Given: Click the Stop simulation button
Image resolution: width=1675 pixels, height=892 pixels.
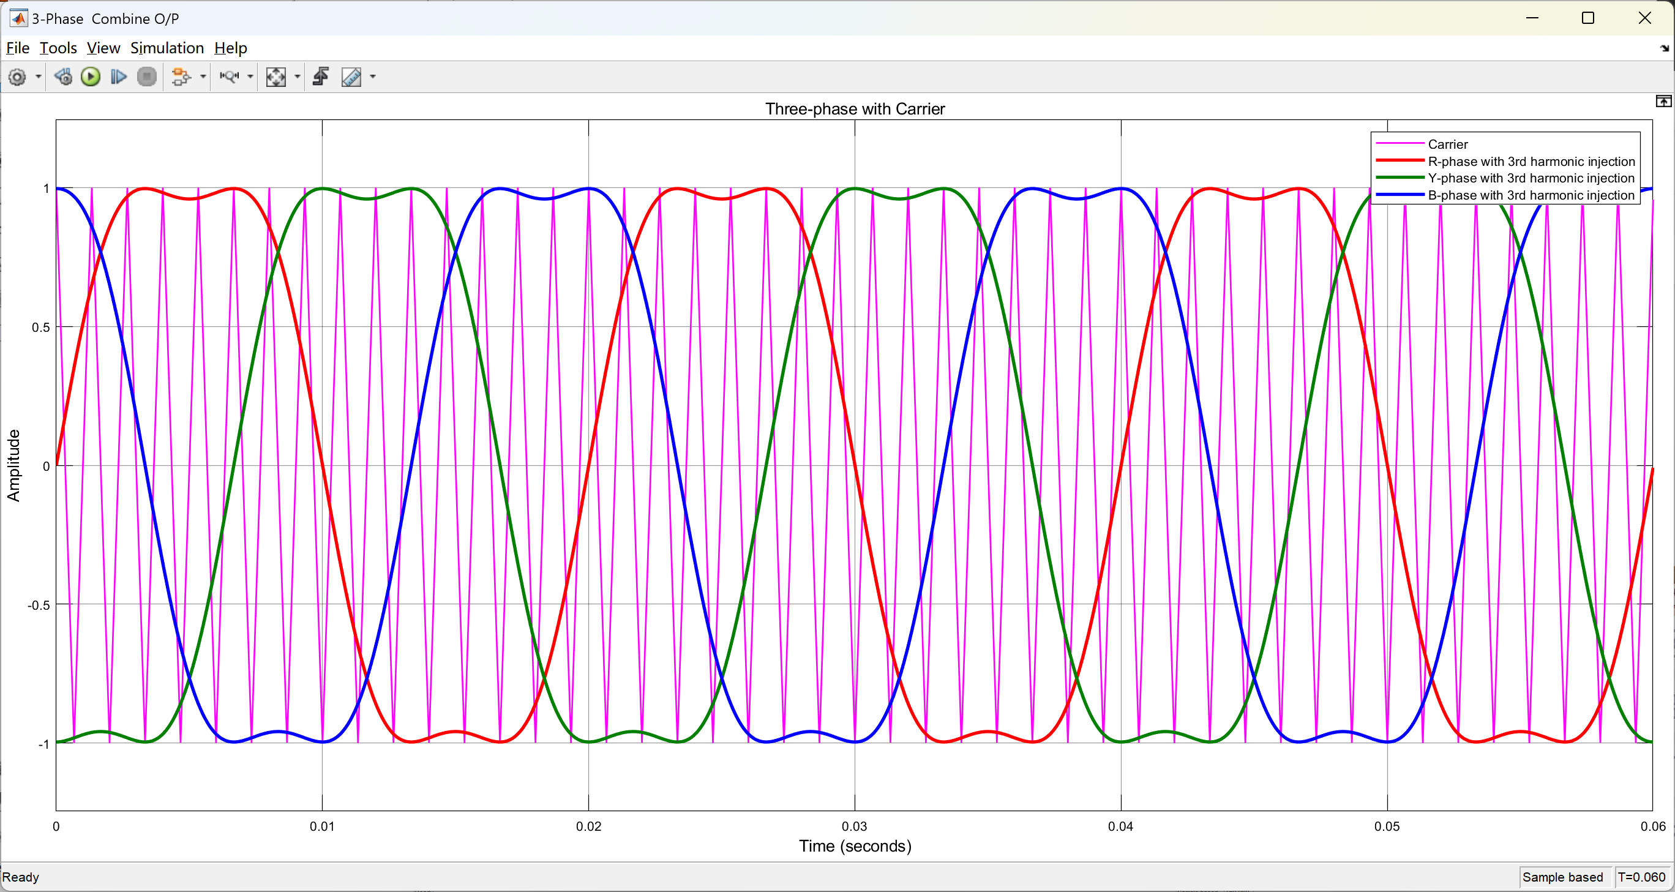Looking at the screenshot, I should click(x=147, y=77).
